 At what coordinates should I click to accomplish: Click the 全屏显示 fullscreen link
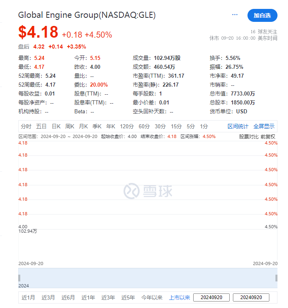(264, 126)
